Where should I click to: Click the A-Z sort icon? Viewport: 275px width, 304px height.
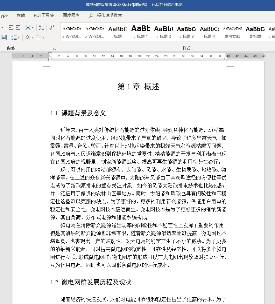tap(41, 28)
